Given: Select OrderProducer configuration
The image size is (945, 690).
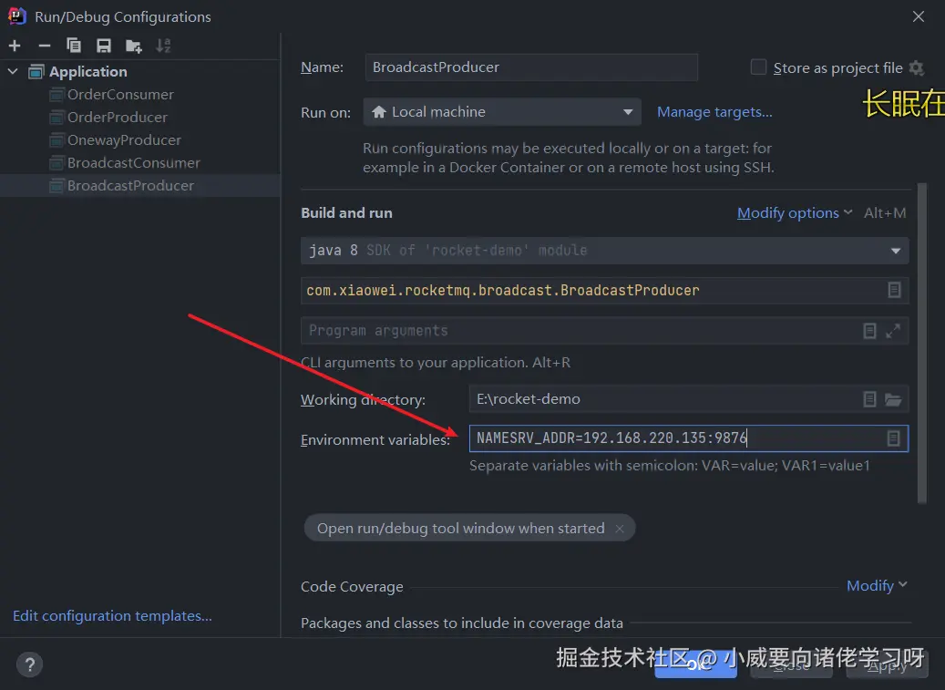Looking at the screenshot, I should [118, 118].
